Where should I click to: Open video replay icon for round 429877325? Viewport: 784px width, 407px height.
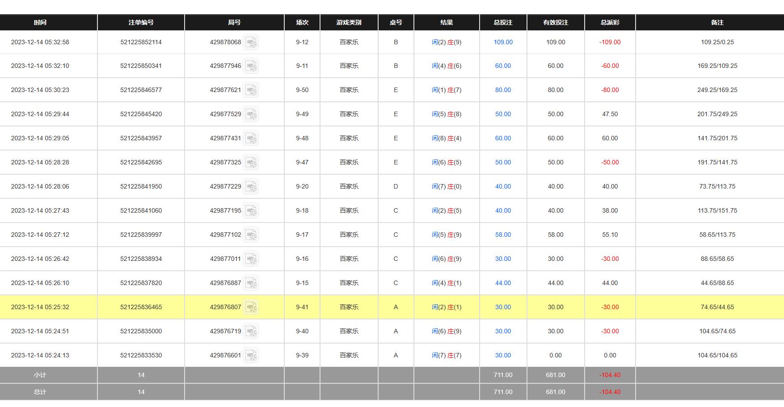251,162
